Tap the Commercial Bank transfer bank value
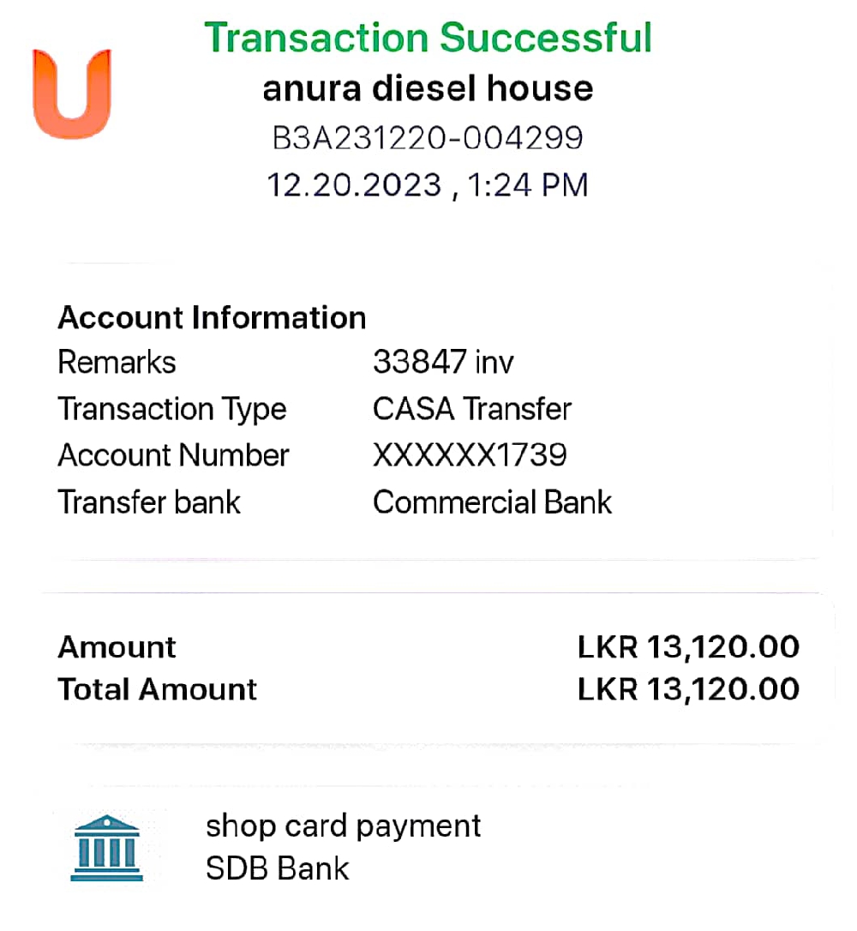Viewport: 857px width, 931px height. 492,502
